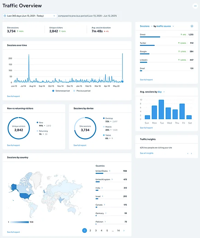
Task: Click the Site sessions 3,734 stat
Action: tap(15, 30)
